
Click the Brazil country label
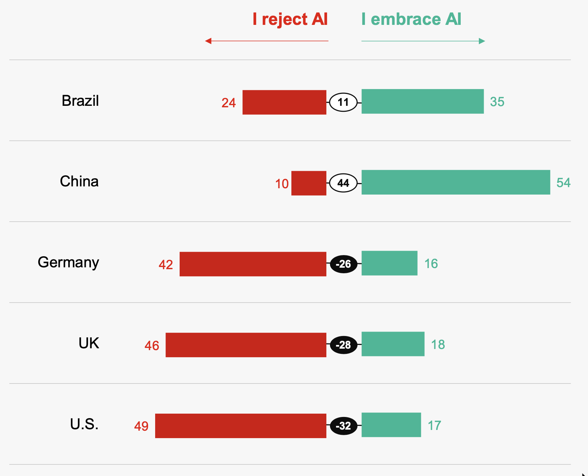tap(80, 101)
